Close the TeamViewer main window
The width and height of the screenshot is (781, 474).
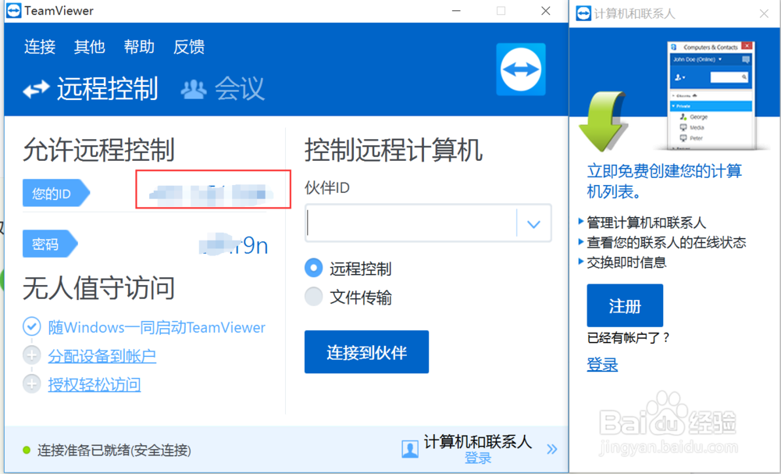tap(546, 10)
